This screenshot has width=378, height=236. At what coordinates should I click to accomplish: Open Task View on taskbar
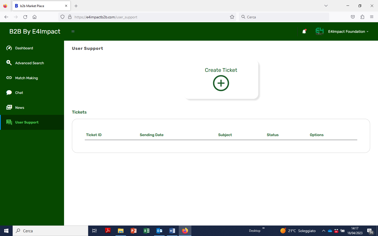pos(94,231)
